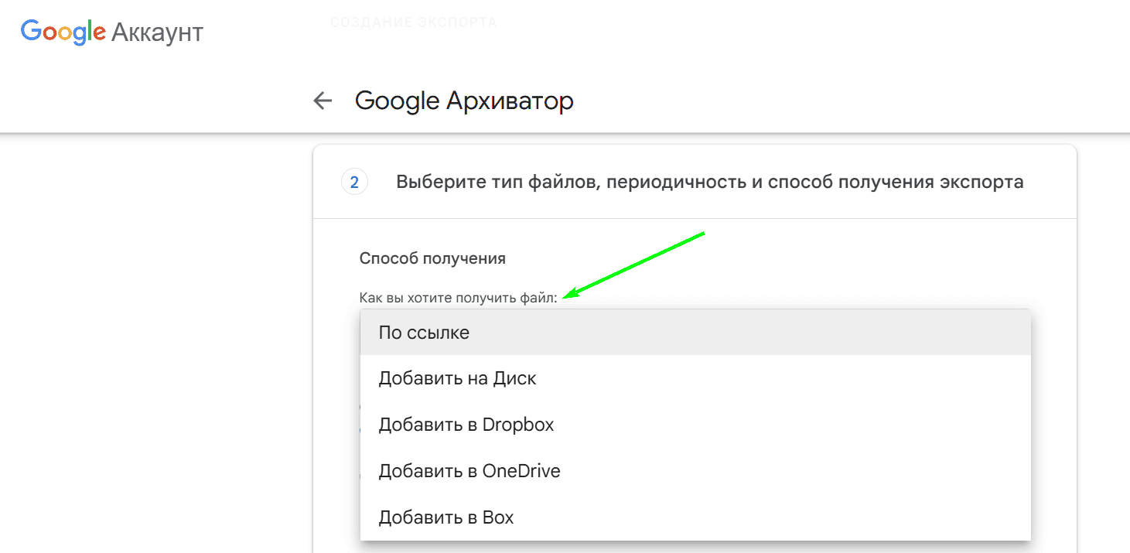Select 'Добавить в OneDrive' option

(x=695, y=471)
